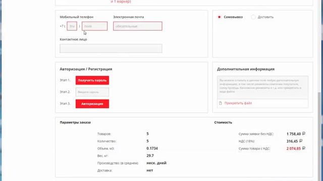Viewport: 323px width, 181px height.
Task: Select the Самовывоз radio option
Action: (219, 17)
